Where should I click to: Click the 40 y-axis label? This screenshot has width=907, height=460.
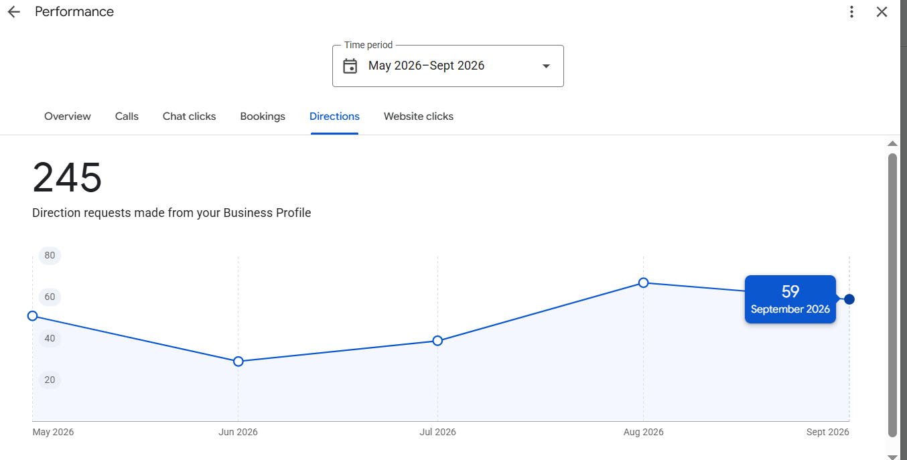[50, 338]
